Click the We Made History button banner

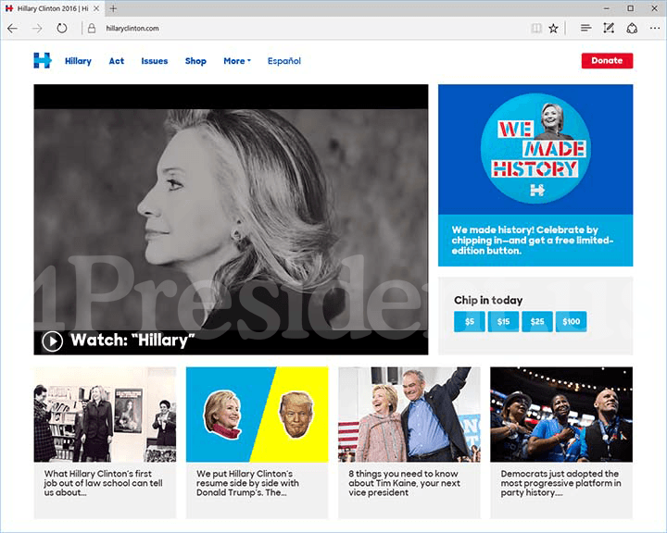point(535,149)
